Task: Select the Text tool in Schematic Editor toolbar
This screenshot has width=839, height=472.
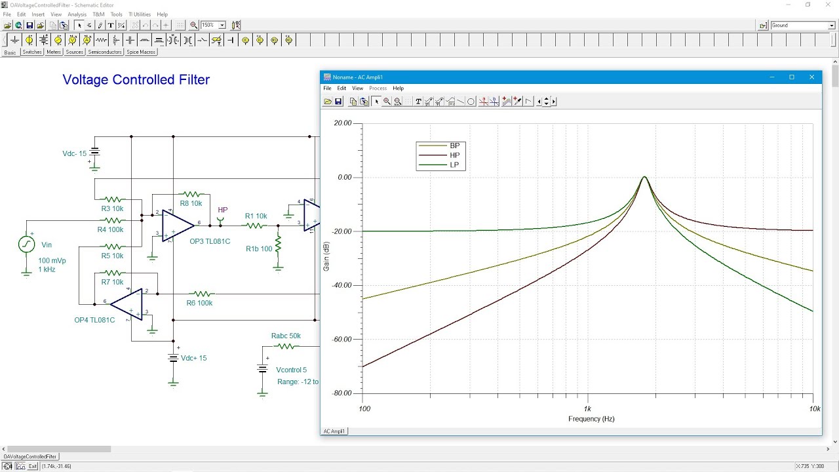Action: tap(111, 25)
